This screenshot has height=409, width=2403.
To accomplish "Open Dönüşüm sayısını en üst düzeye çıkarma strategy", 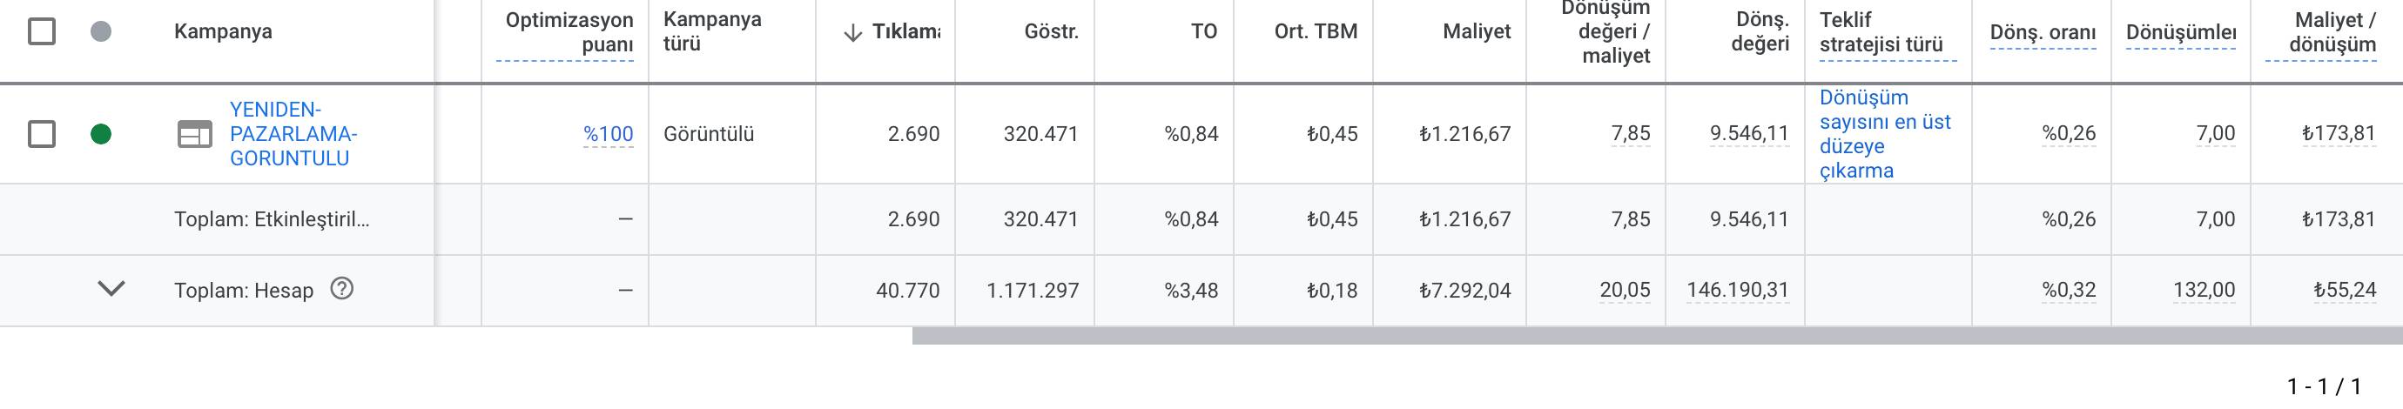I will [x=1884, y=134].
